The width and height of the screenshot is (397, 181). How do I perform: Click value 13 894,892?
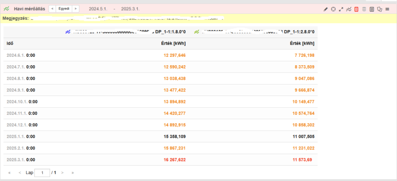[175, 102]
